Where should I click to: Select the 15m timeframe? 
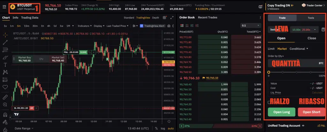pyautogui.click(x=27, y=26)
